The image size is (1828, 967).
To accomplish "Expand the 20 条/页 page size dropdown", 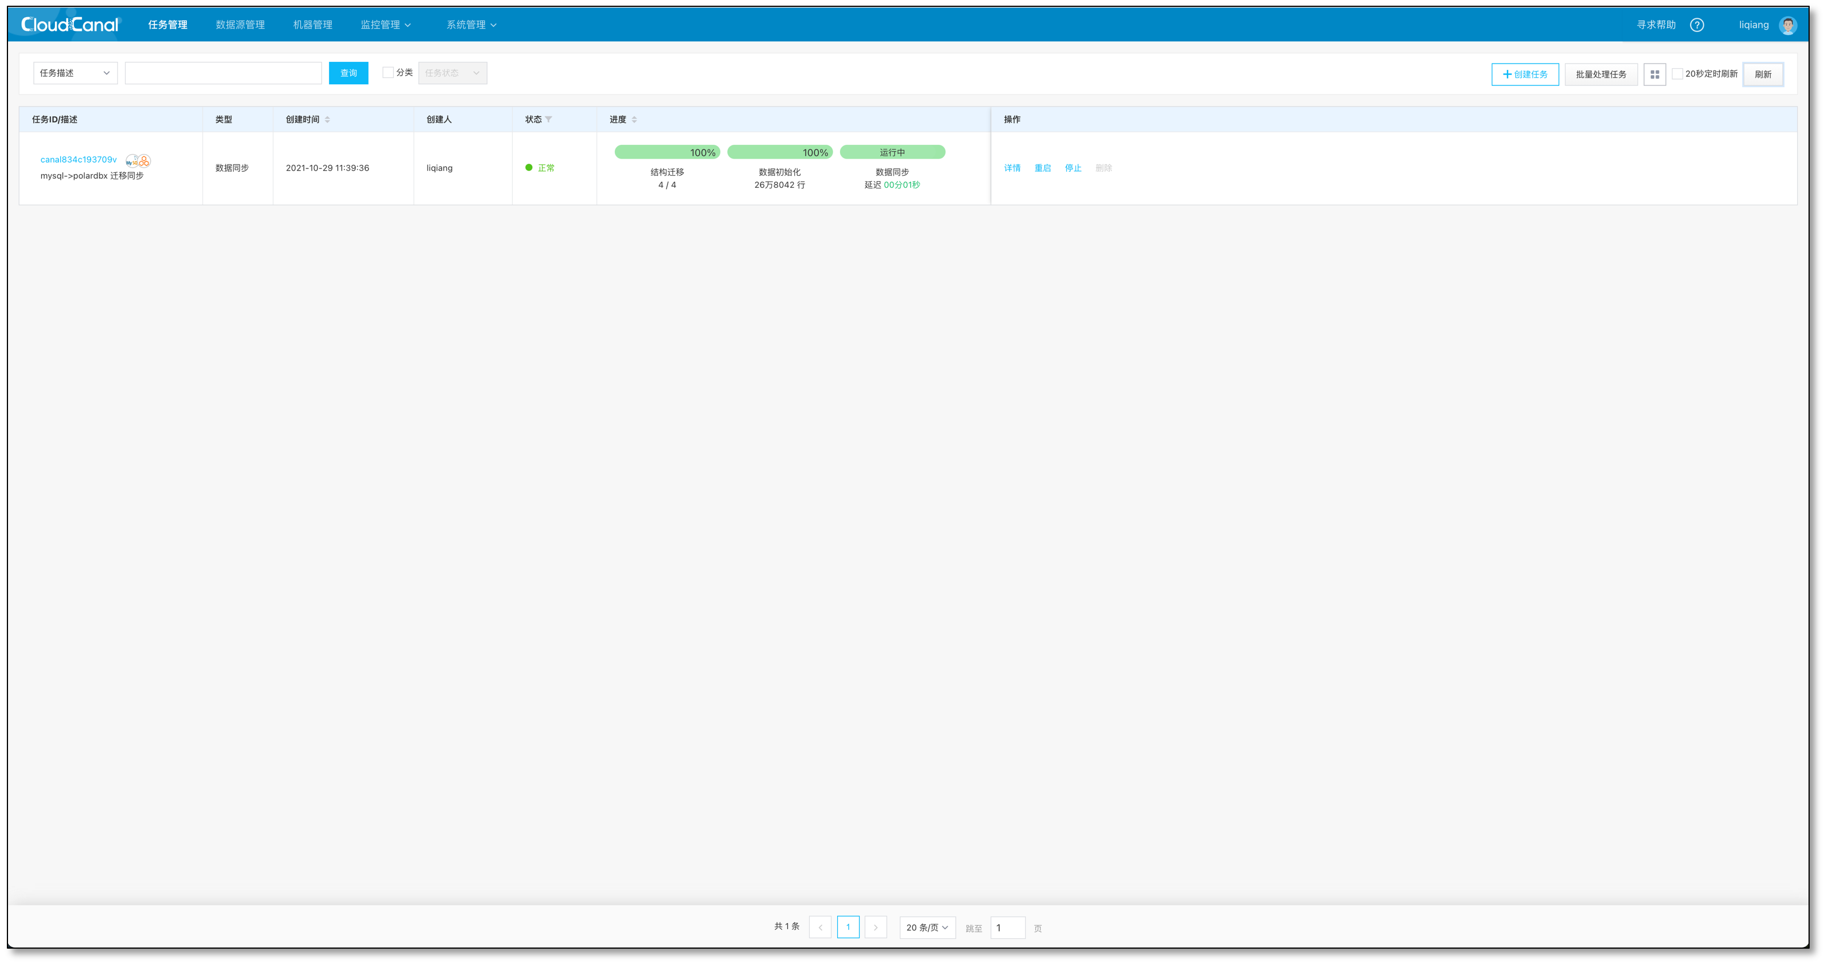I will coord(927,927).
